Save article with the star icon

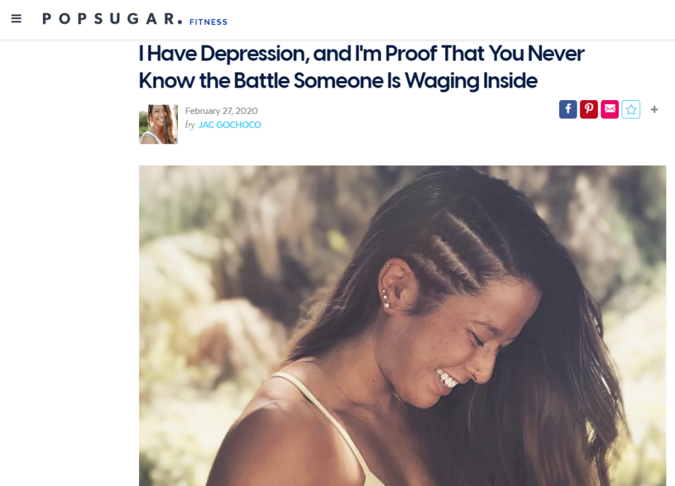[631, 109]
